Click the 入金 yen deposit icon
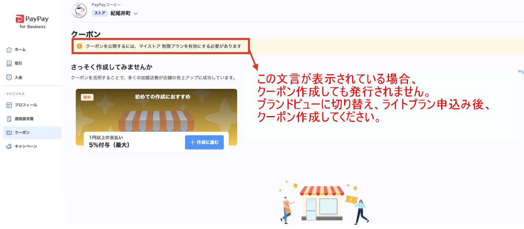This screenshot has height=229, width=524. tap(9, 78)
